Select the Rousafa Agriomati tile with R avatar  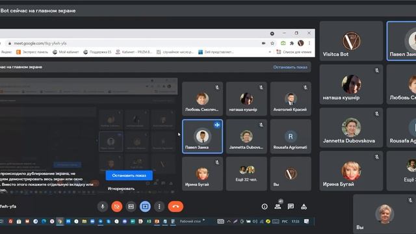point(291,136)
